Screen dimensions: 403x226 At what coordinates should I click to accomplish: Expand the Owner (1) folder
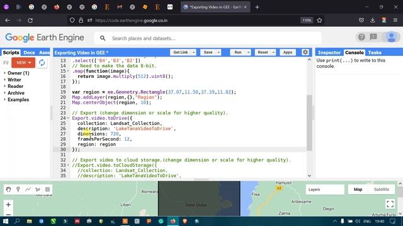point(5,73)
